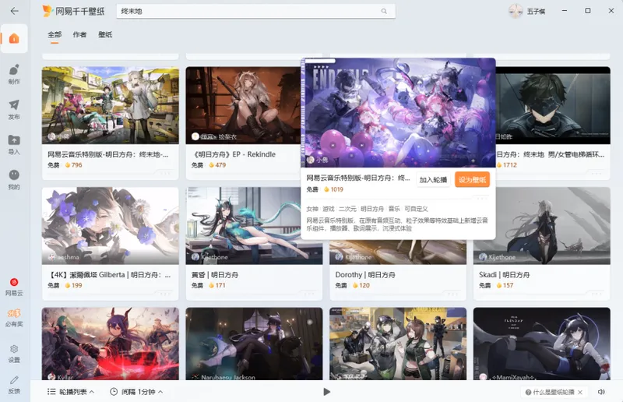Viewport: 623px width, 402px height.
Task: Open more options on 黄昏 card
Action: click(308, 294)
